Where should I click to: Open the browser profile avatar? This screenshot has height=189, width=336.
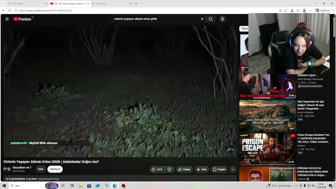tap(304, 10)
